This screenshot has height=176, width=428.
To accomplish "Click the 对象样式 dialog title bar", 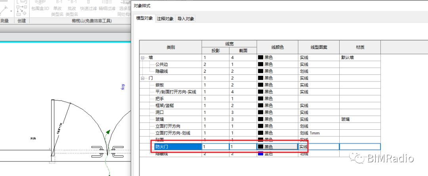I will pyautogui.click(x=279, y=6).
